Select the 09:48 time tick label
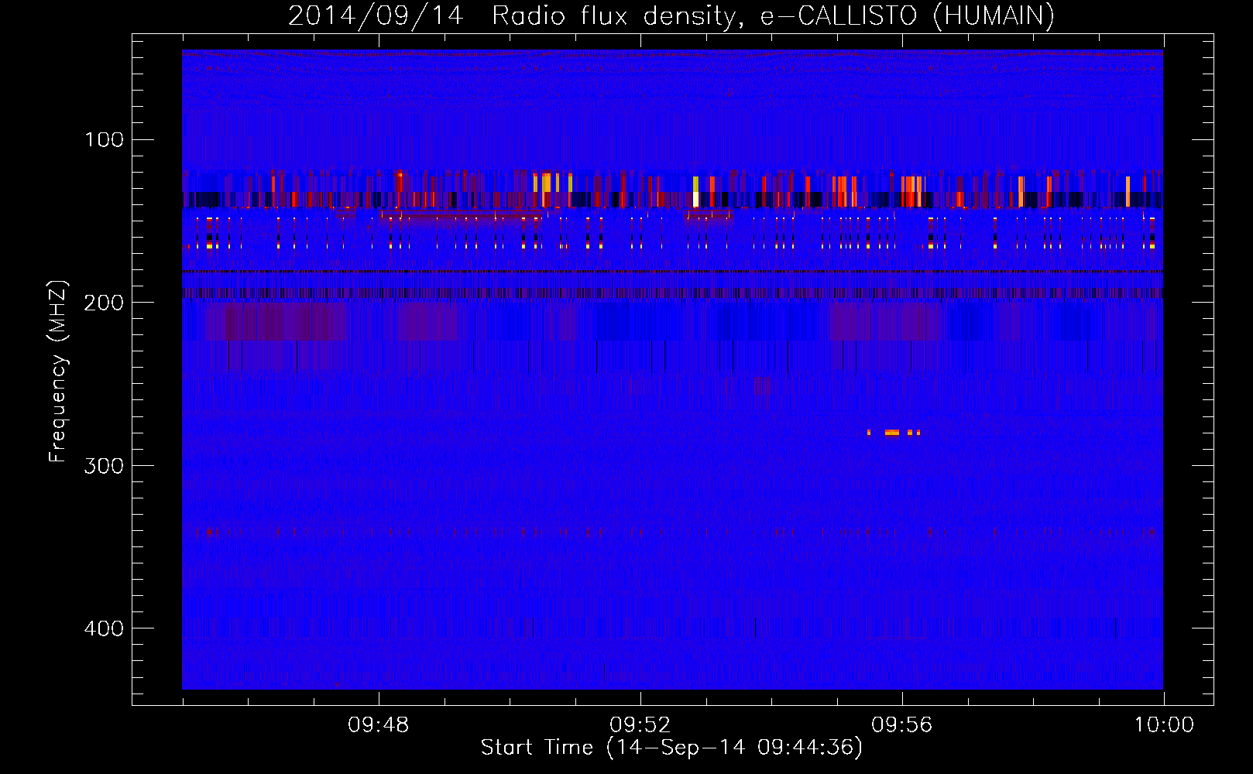The height and width of the screenshot is (774, 1253). click(x=379, y=725)
